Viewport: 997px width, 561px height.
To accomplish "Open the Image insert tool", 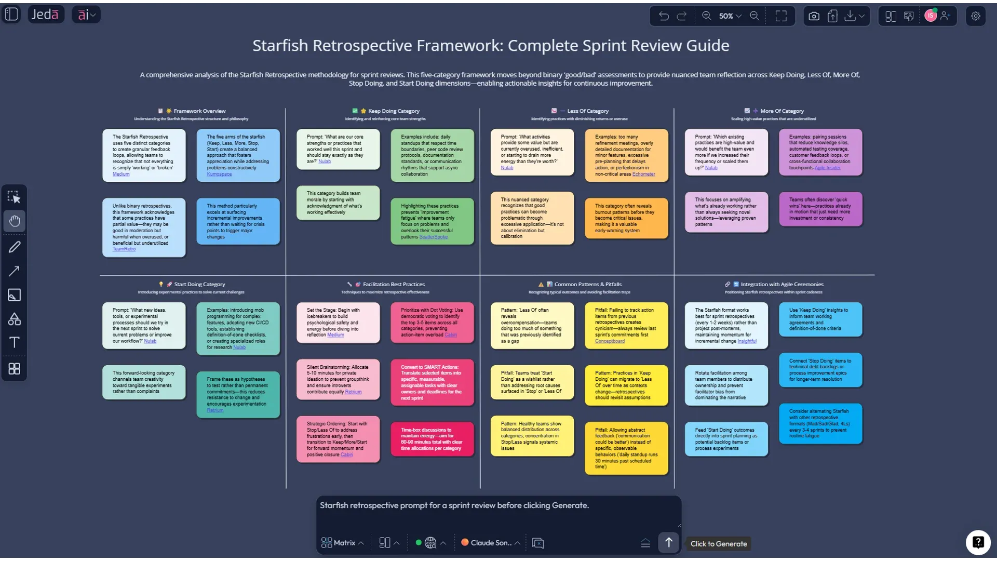I will click(x=14, y=295).
